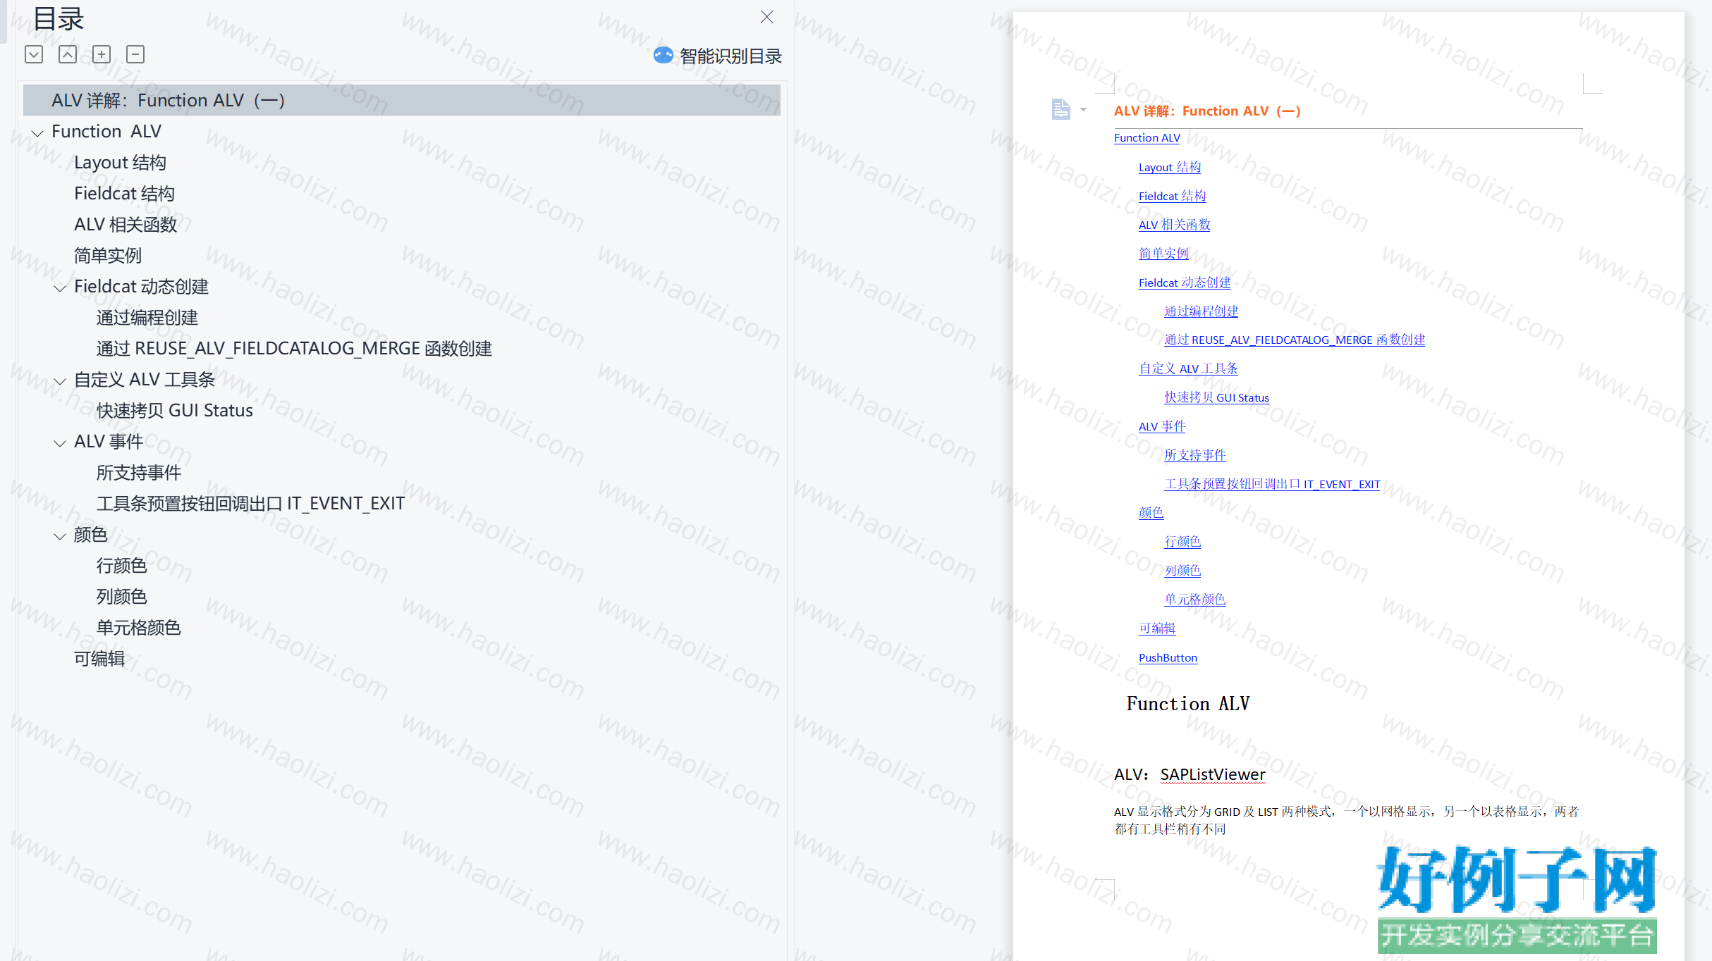Click the Function ALV heading in document body
This screenshot has width=1712, height=961.
click(1188, 704)
